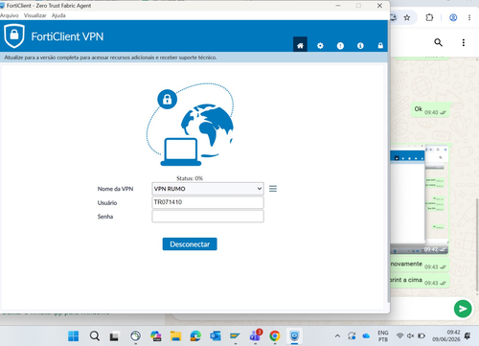The width and height of the screenshot is (479, 346).
Task: Open Task View on the taskbar
Action: pyautogui.click(x=114, y=336)
